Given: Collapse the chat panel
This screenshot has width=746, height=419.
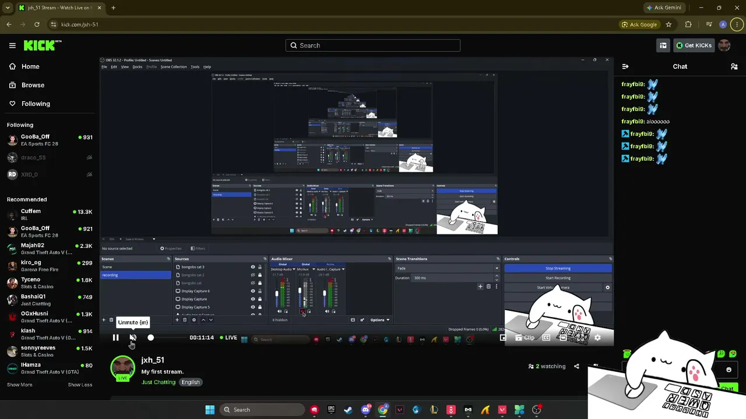Looking at the screenshot, I should (625, 66).
